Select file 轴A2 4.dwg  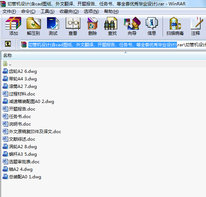[x=18, y=169]
